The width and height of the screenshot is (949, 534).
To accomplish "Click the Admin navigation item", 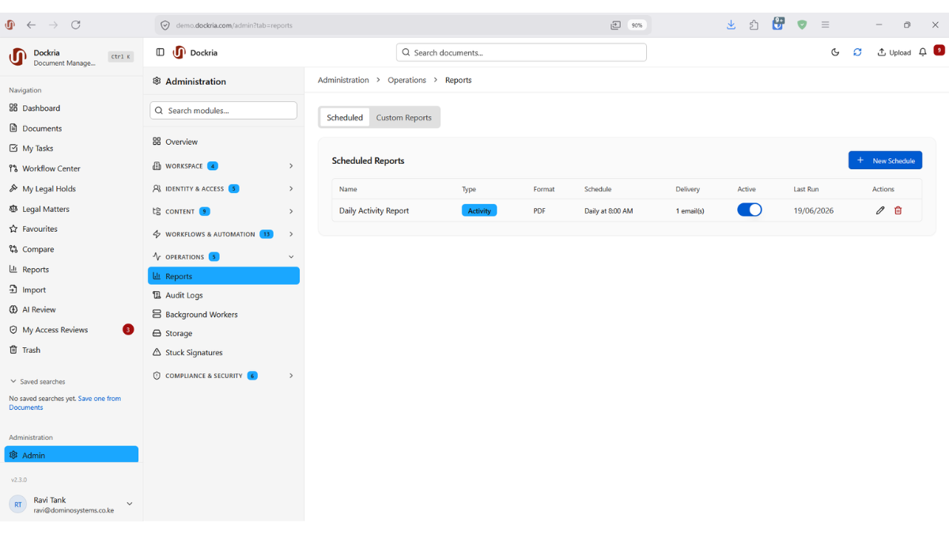I will [71, 455].
